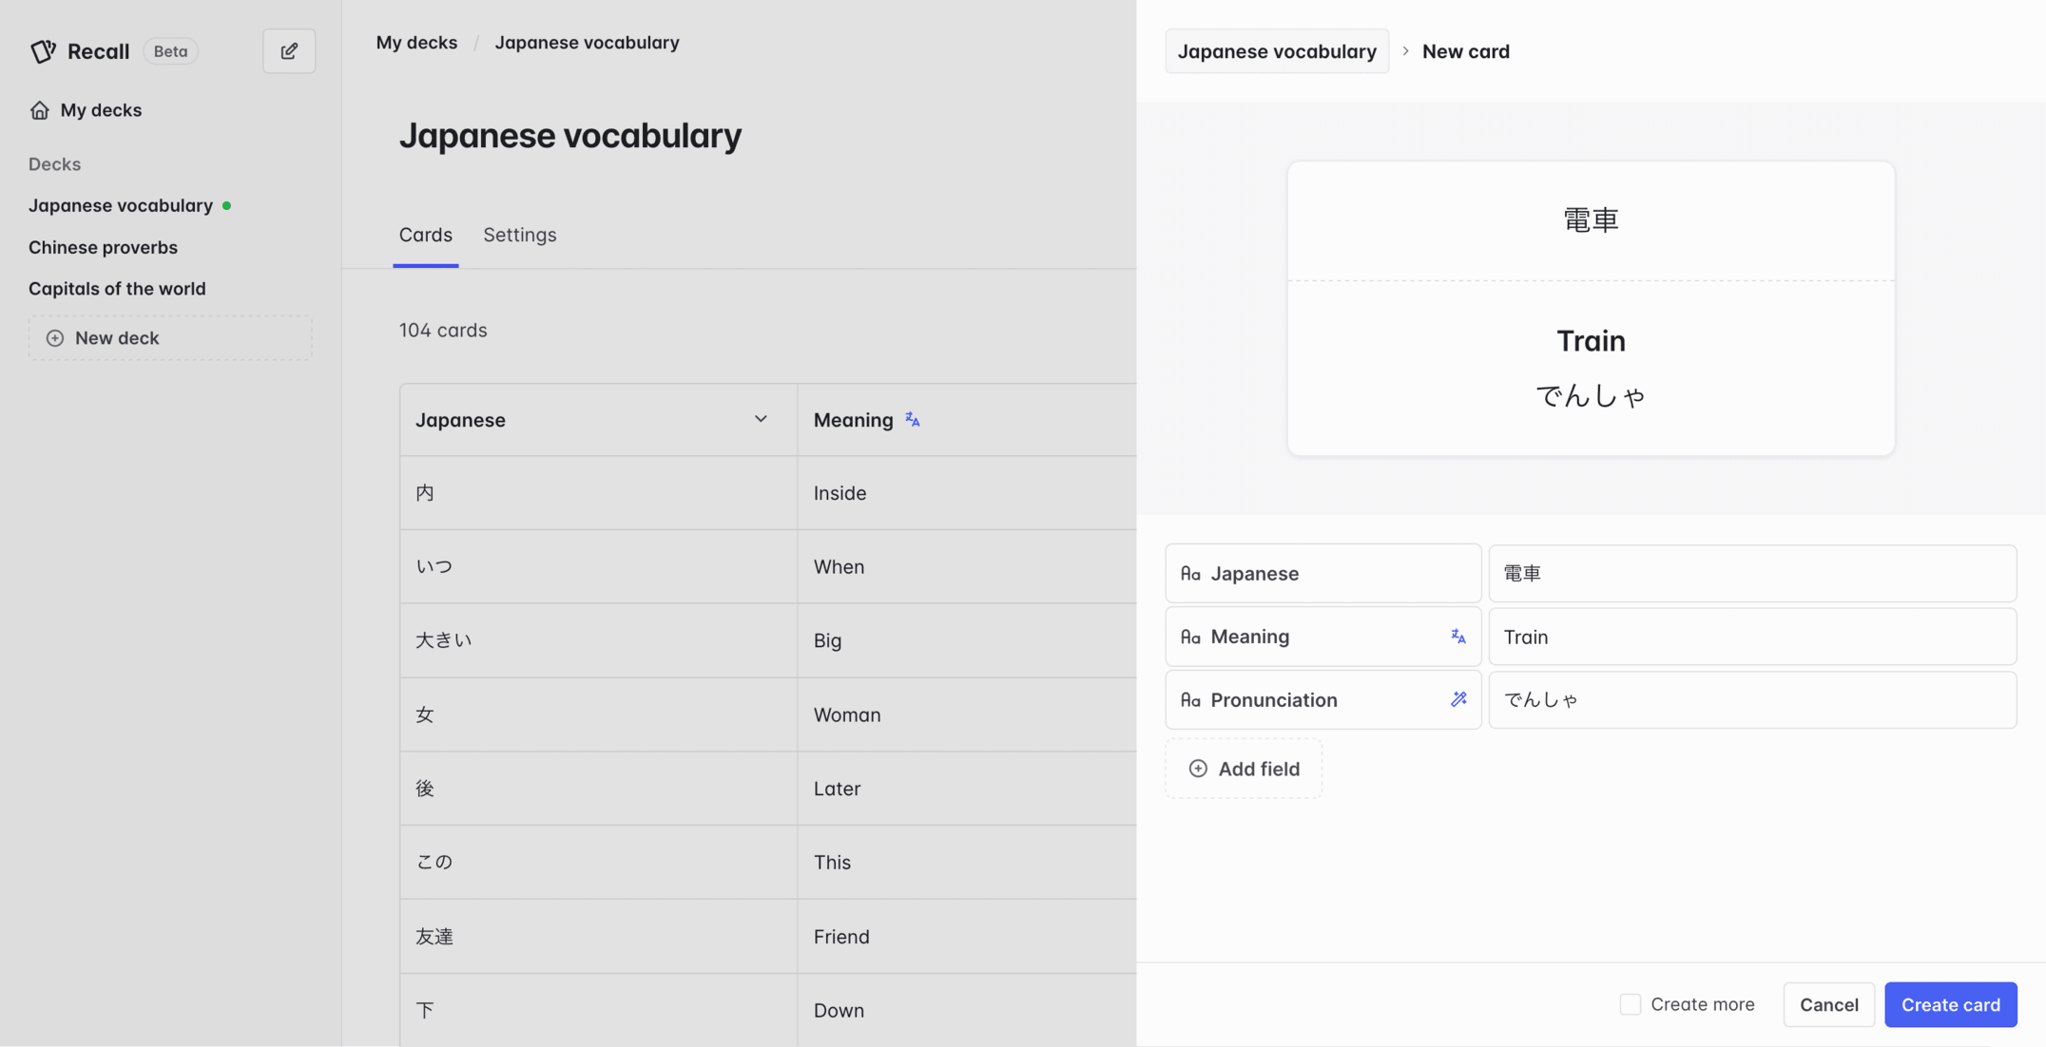This screenshot has height=1047, width=2046.
Task: Click the Aa type icon next to Japanese field
Action: pyautogui.click(x=1190, y=574)
